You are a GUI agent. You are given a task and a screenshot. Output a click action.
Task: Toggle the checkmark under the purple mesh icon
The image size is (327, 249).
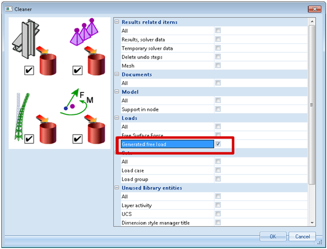pos(77,70)
